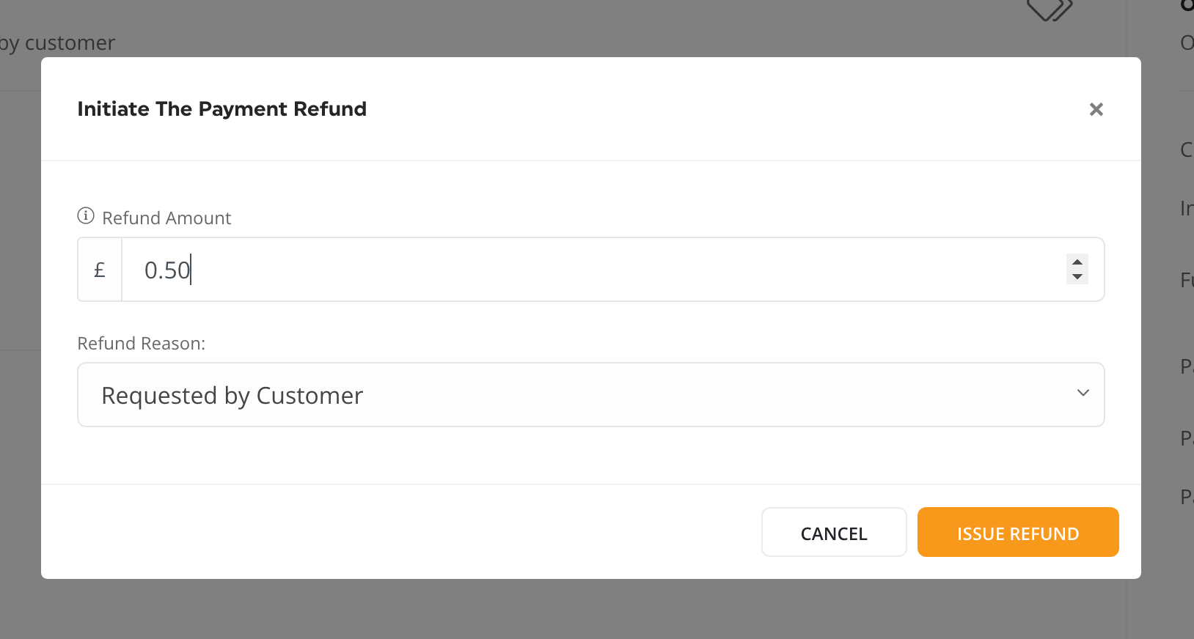This screenshot has height=639, width=1194.
Task: Click blank space inside the amount field
Action: (x=623, y=270)
